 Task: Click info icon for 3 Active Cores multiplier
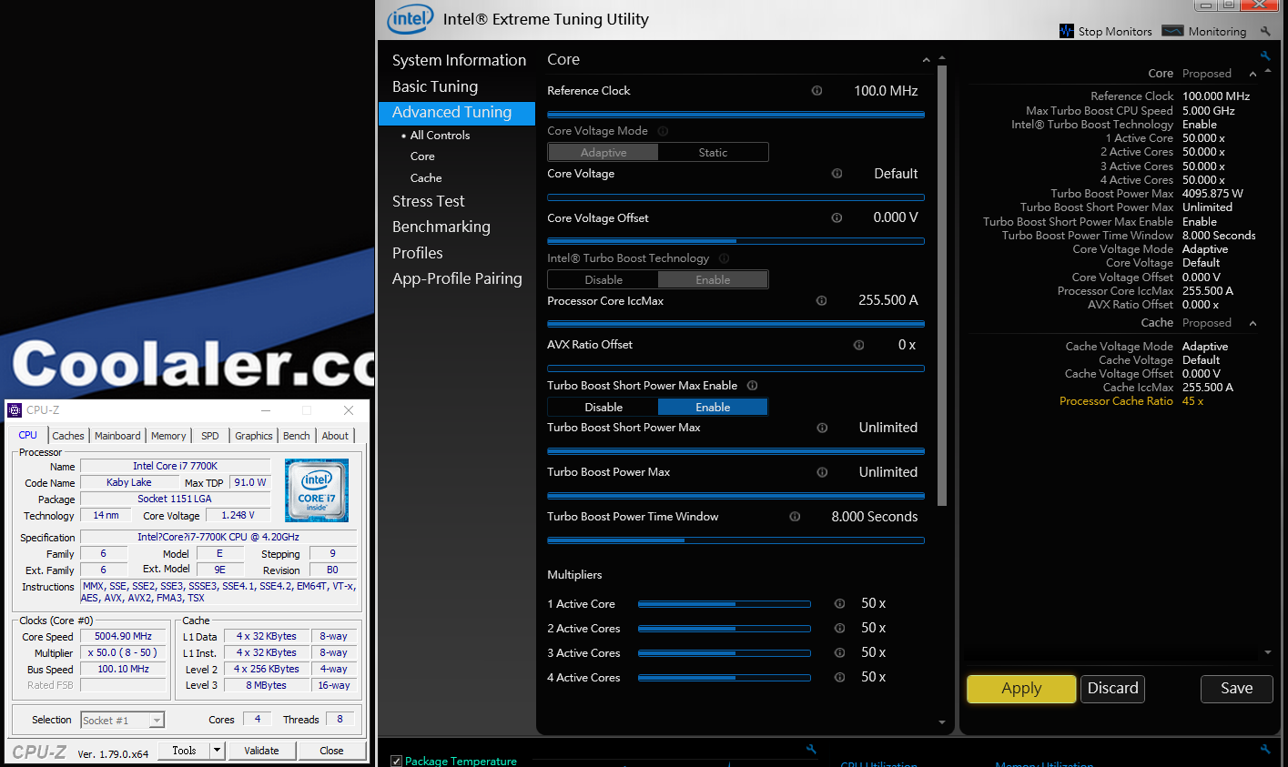[839, 653]
